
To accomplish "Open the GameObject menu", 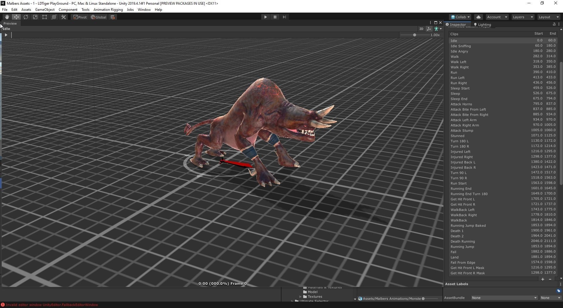I will coord(45,10).
